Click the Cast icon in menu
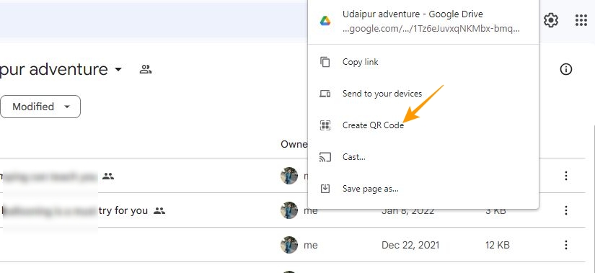Screen dimensions: 595x273 [325, 157]
